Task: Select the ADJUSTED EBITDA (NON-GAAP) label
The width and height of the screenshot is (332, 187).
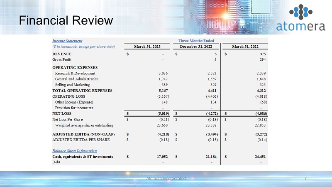Action: 83,134
